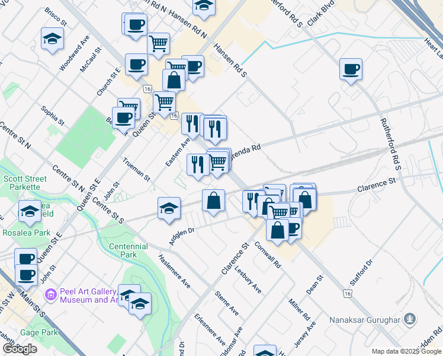This screenshot has height=356, width=443.
Task: Select the coffee marker west of Rutherford Rd S
Action: [x=351, y=69]
